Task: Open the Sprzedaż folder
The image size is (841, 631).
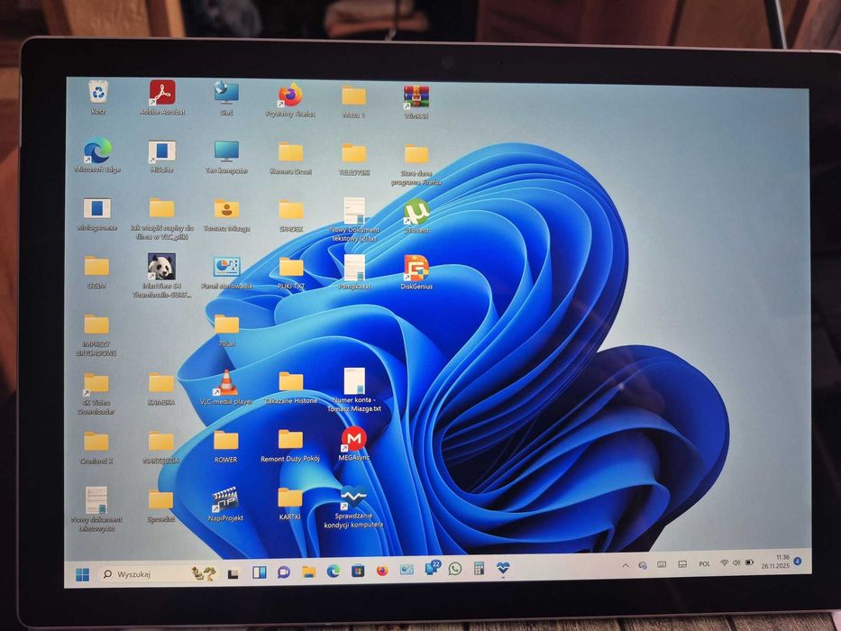Action: (x=161, y=506)
